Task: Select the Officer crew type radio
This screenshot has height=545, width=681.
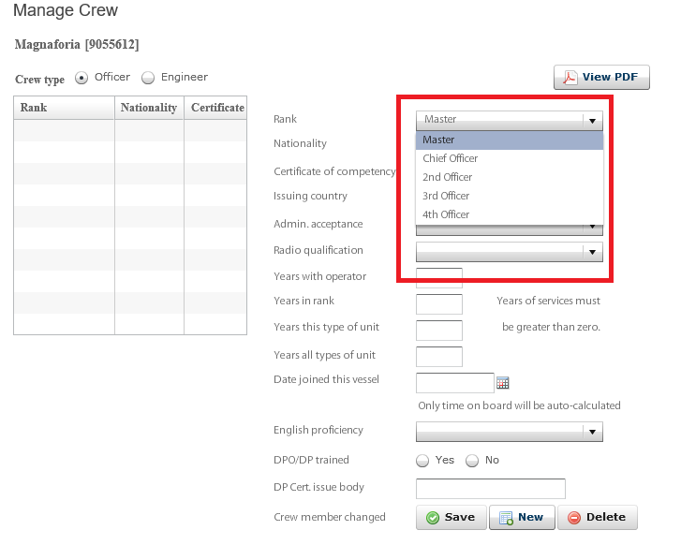Action: tap(81, 78)
